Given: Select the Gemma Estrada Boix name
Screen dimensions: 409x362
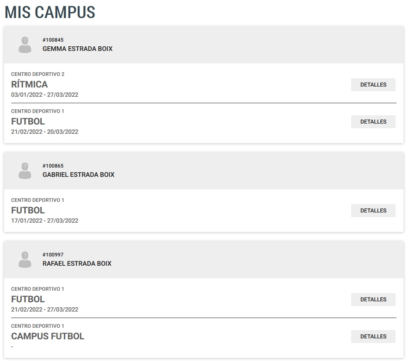Looking at the screenshot, I should click(77, 49).
